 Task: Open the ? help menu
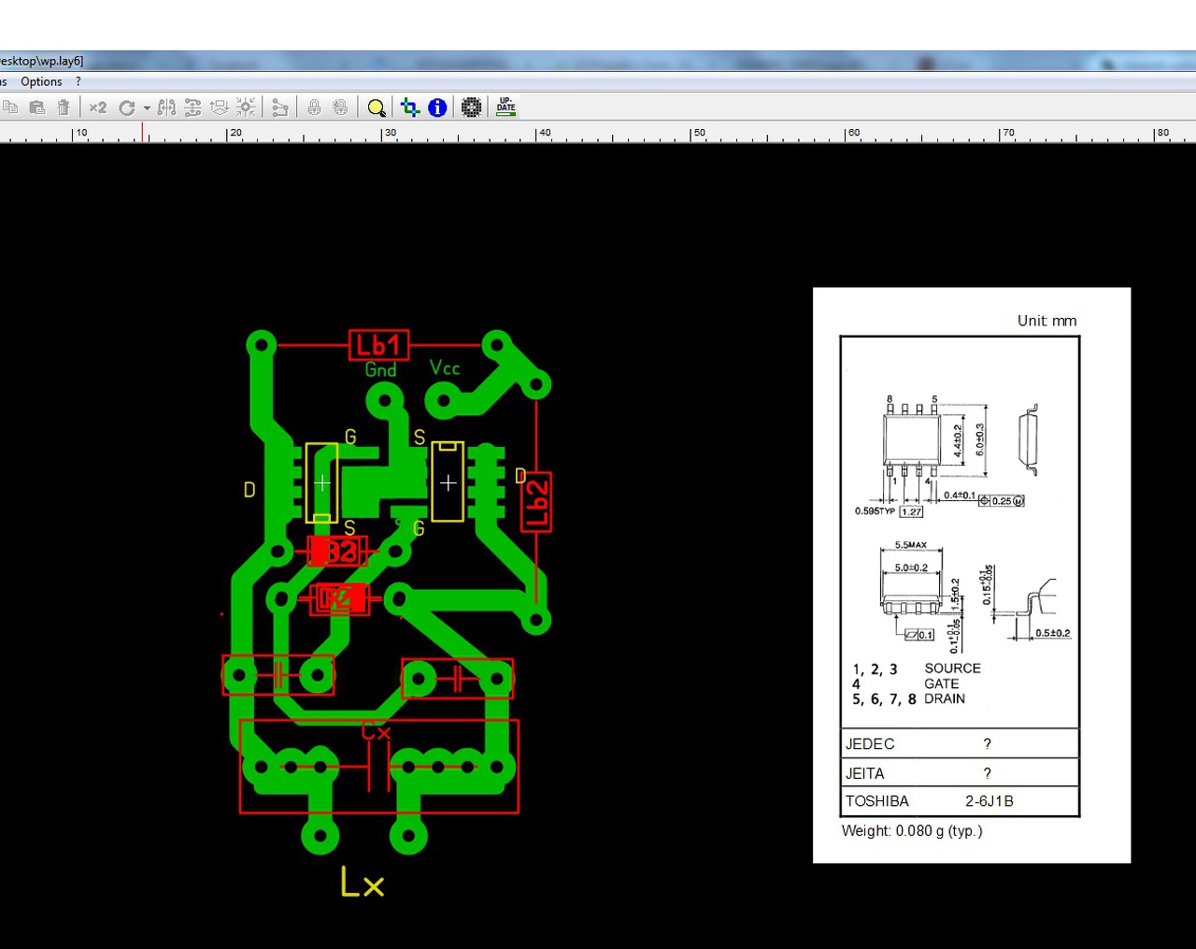[78, 81]
